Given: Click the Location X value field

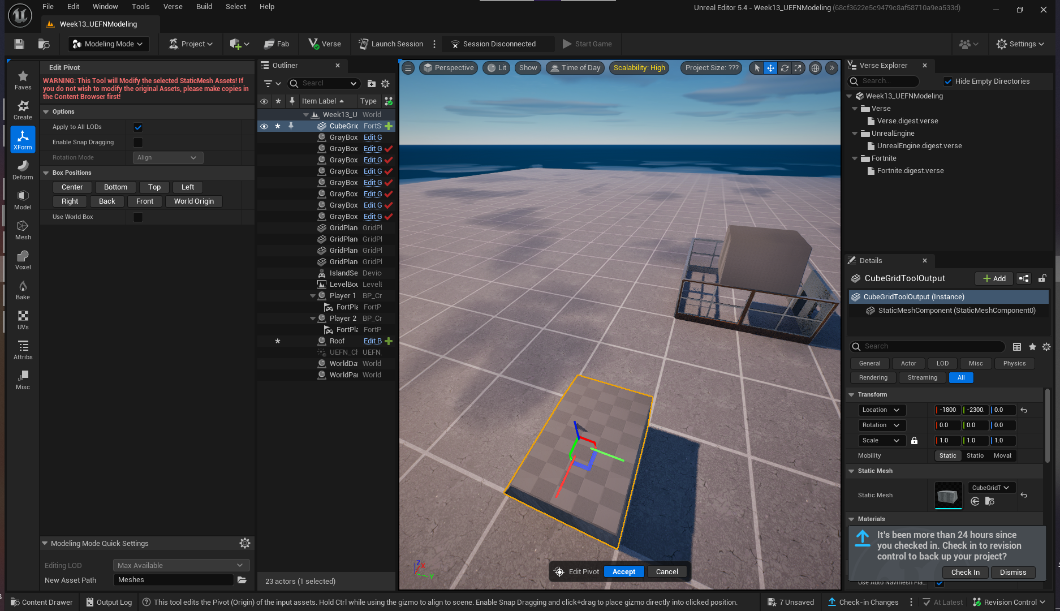Looking at the screenshot, I should point(947,410).
